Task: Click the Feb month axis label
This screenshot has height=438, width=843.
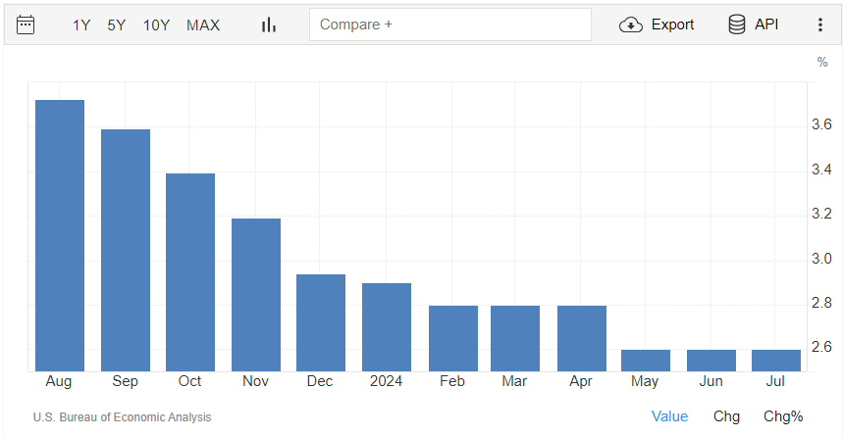Action: tap(452, 381)
